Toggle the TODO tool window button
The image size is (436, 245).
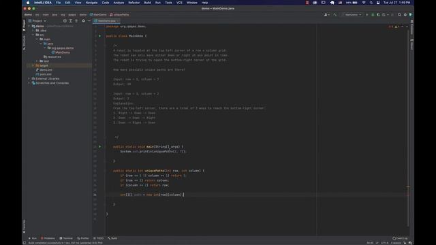point(98,238)
